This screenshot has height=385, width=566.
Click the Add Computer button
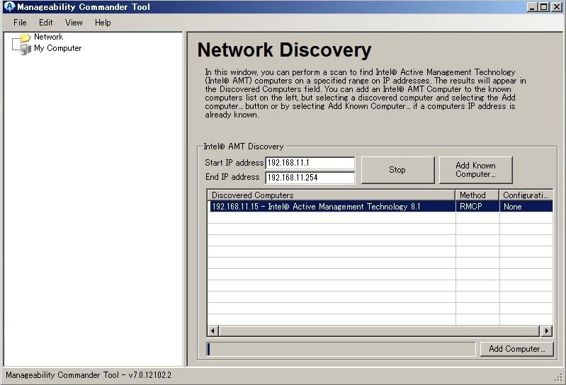point(517,349)
